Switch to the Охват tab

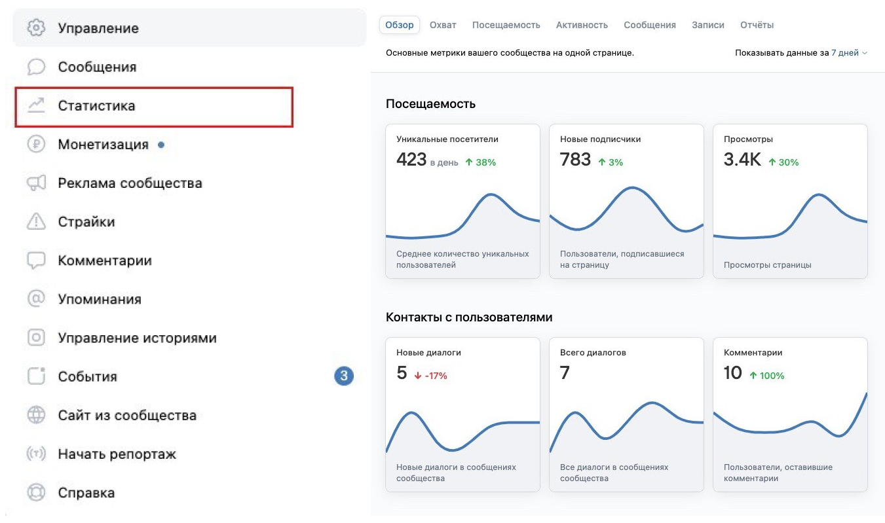pyautogui.click(x=443, y=25)
